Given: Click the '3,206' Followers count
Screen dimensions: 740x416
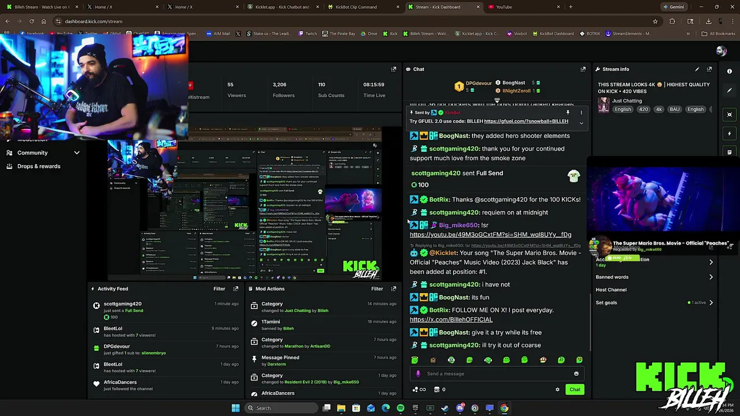Looking at the screenshot, I should coord(279,85).
